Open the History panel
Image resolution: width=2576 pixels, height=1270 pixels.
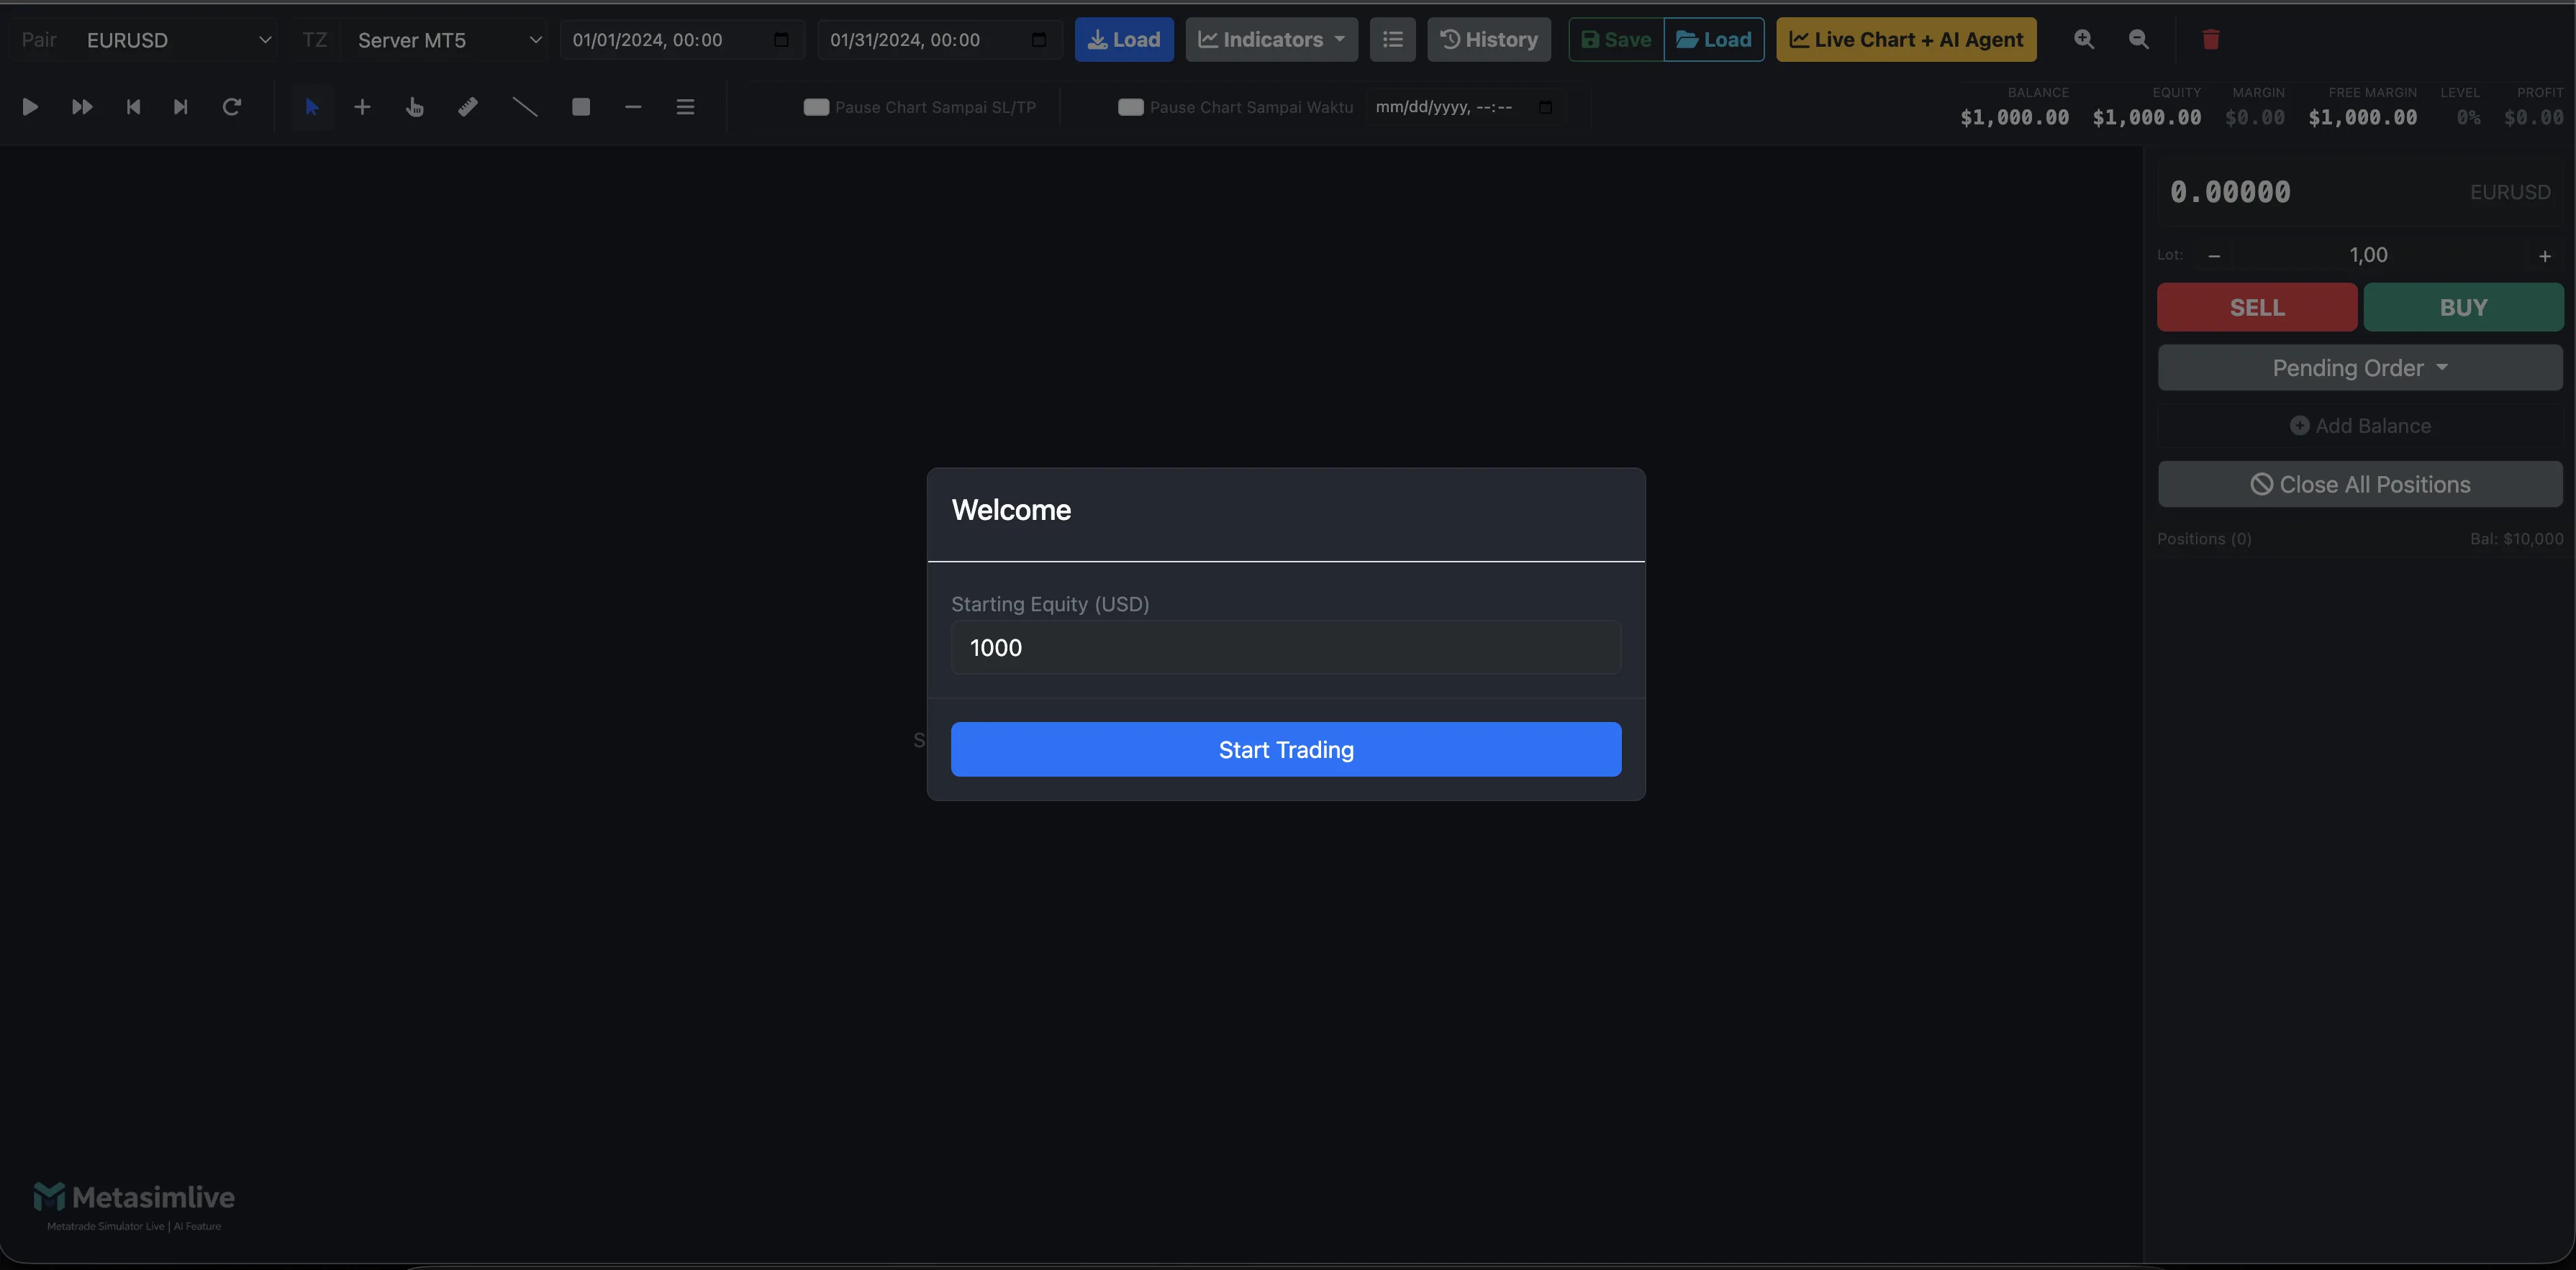(1488, 39)
